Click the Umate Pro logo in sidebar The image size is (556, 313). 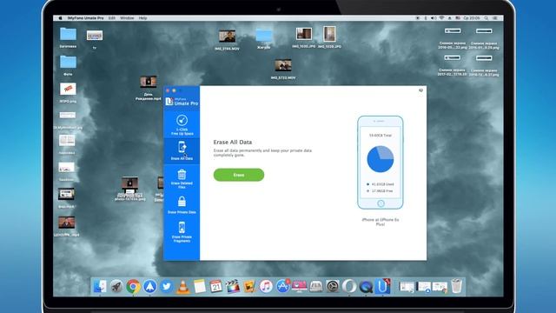(182, 102)
